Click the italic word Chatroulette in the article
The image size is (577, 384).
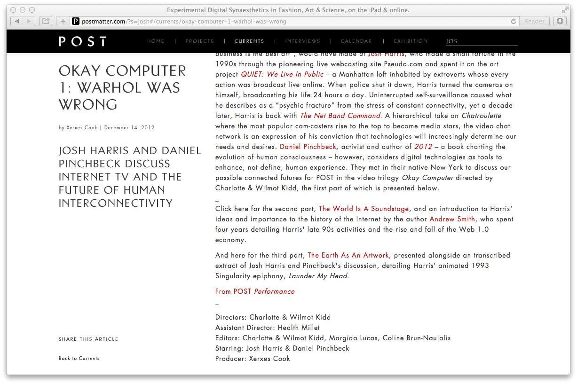point(482,116)
